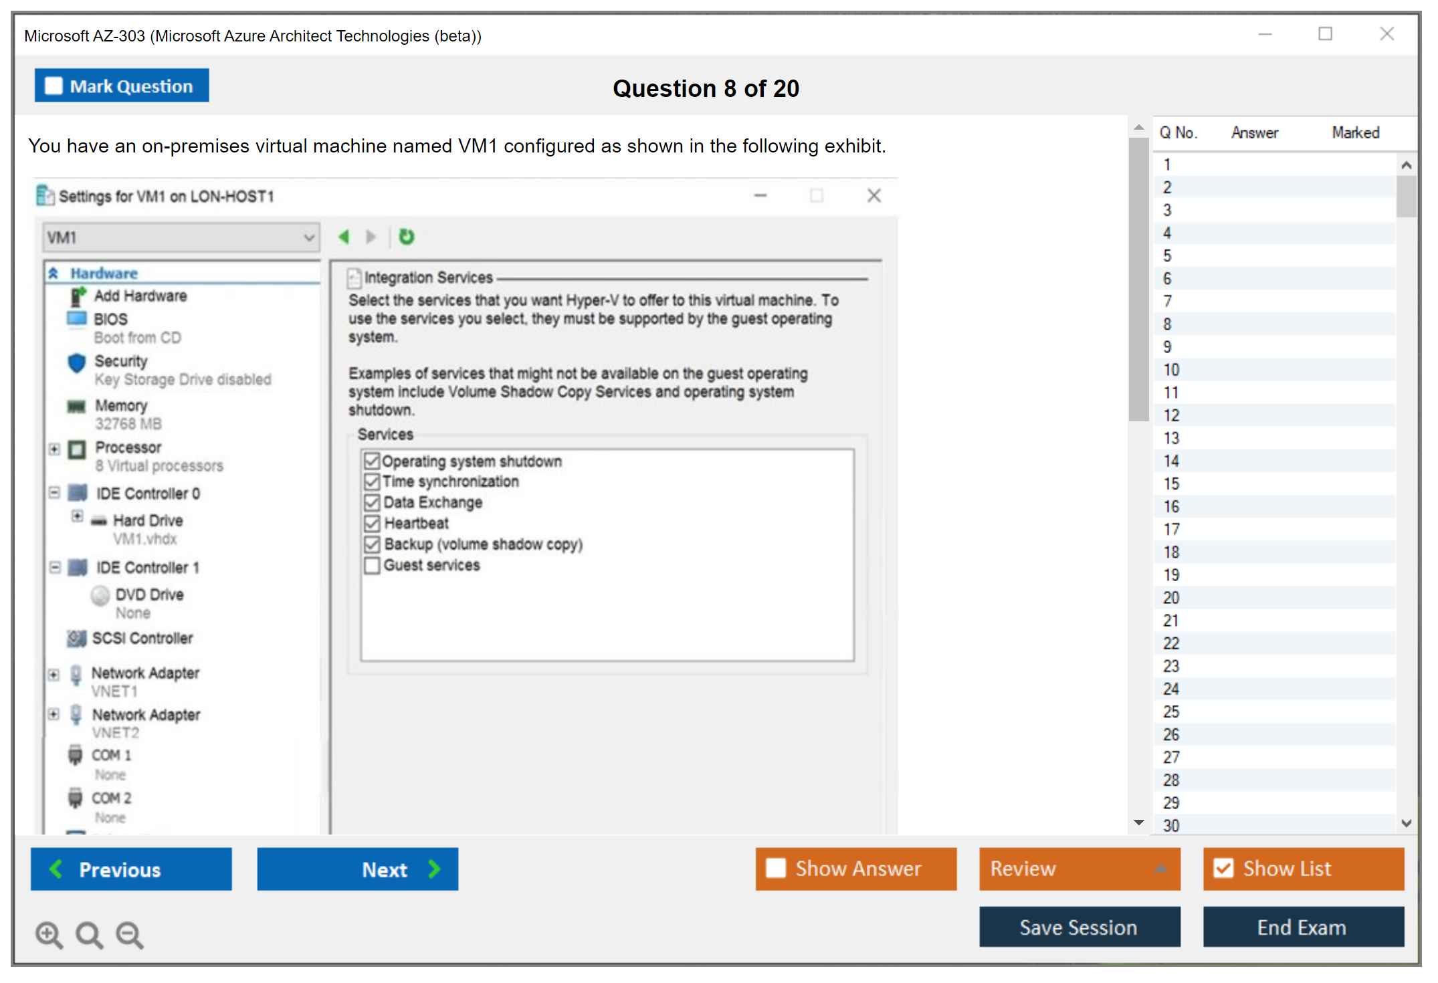
Task: Click the zoom in magnifier icon
Action: [x=49, y=934]
